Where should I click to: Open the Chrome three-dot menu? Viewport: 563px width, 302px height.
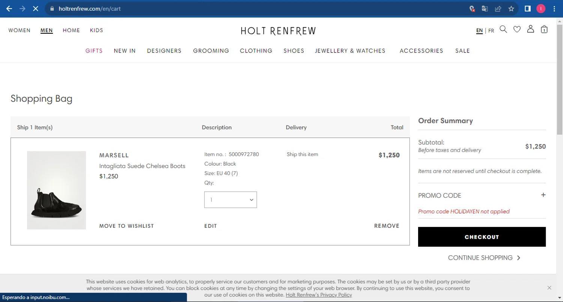click(554, 9)
